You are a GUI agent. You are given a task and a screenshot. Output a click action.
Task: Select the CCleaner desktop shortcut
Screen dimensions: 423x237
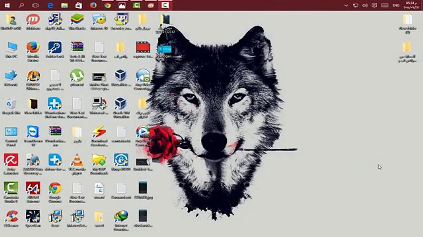coord(11,219)
